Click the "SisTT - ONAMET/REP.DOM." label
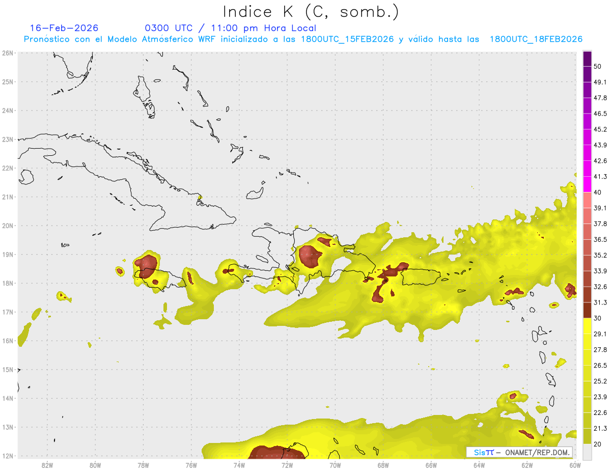This screenshot has width=611, height=472. tap(519, 452)
